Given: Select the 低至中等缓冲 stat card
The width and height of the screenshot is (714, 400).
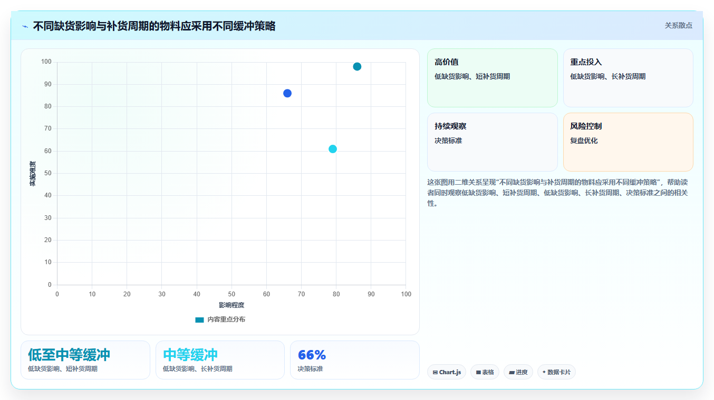Looking at the screenshot, I should coord(85,360).
